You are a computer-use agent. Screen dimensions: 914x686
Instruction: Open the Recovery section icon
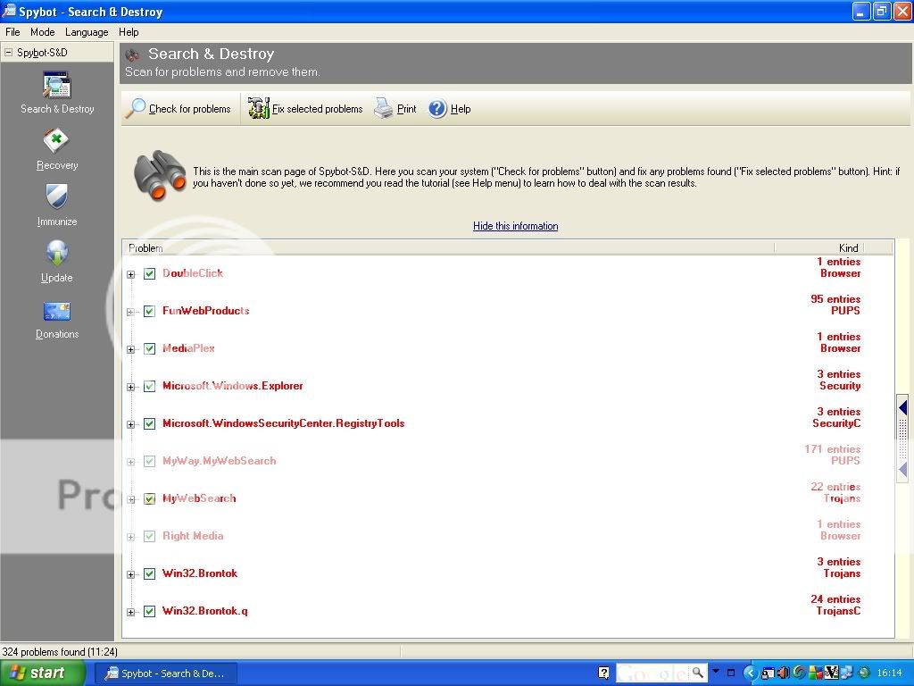pyautogui.click(x=56, y=141)
